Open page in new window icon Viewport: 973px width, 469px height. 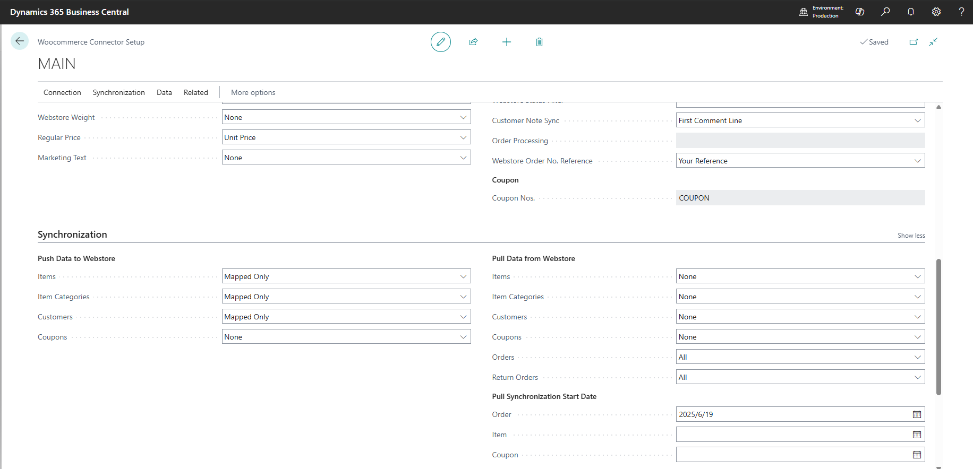(914, 42)
